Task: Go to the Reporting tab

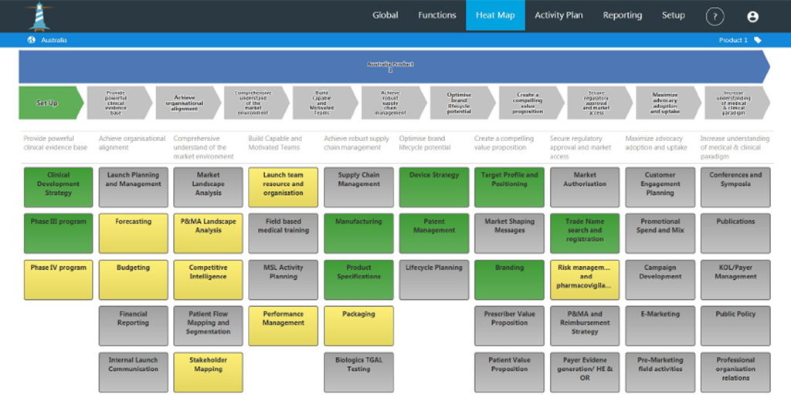Action: [622, 15]
